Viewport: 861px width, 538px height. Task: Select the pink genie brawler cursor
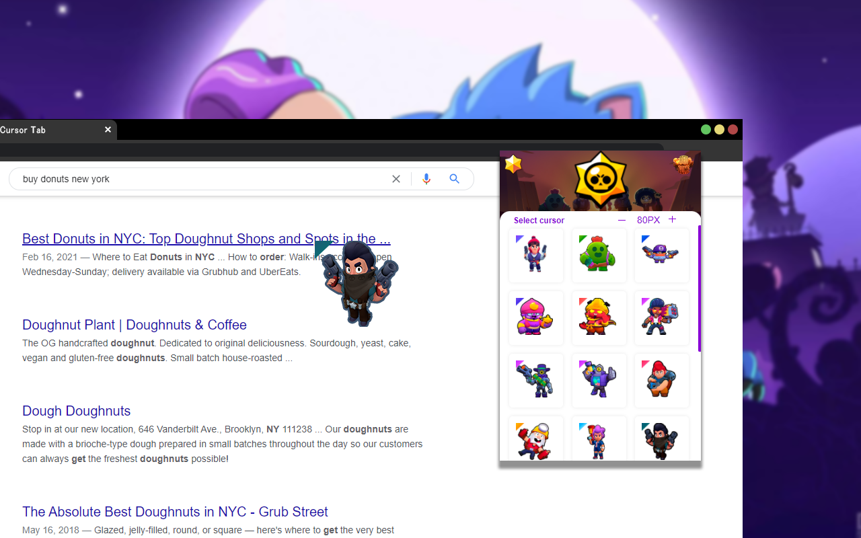tap(536, 318)
